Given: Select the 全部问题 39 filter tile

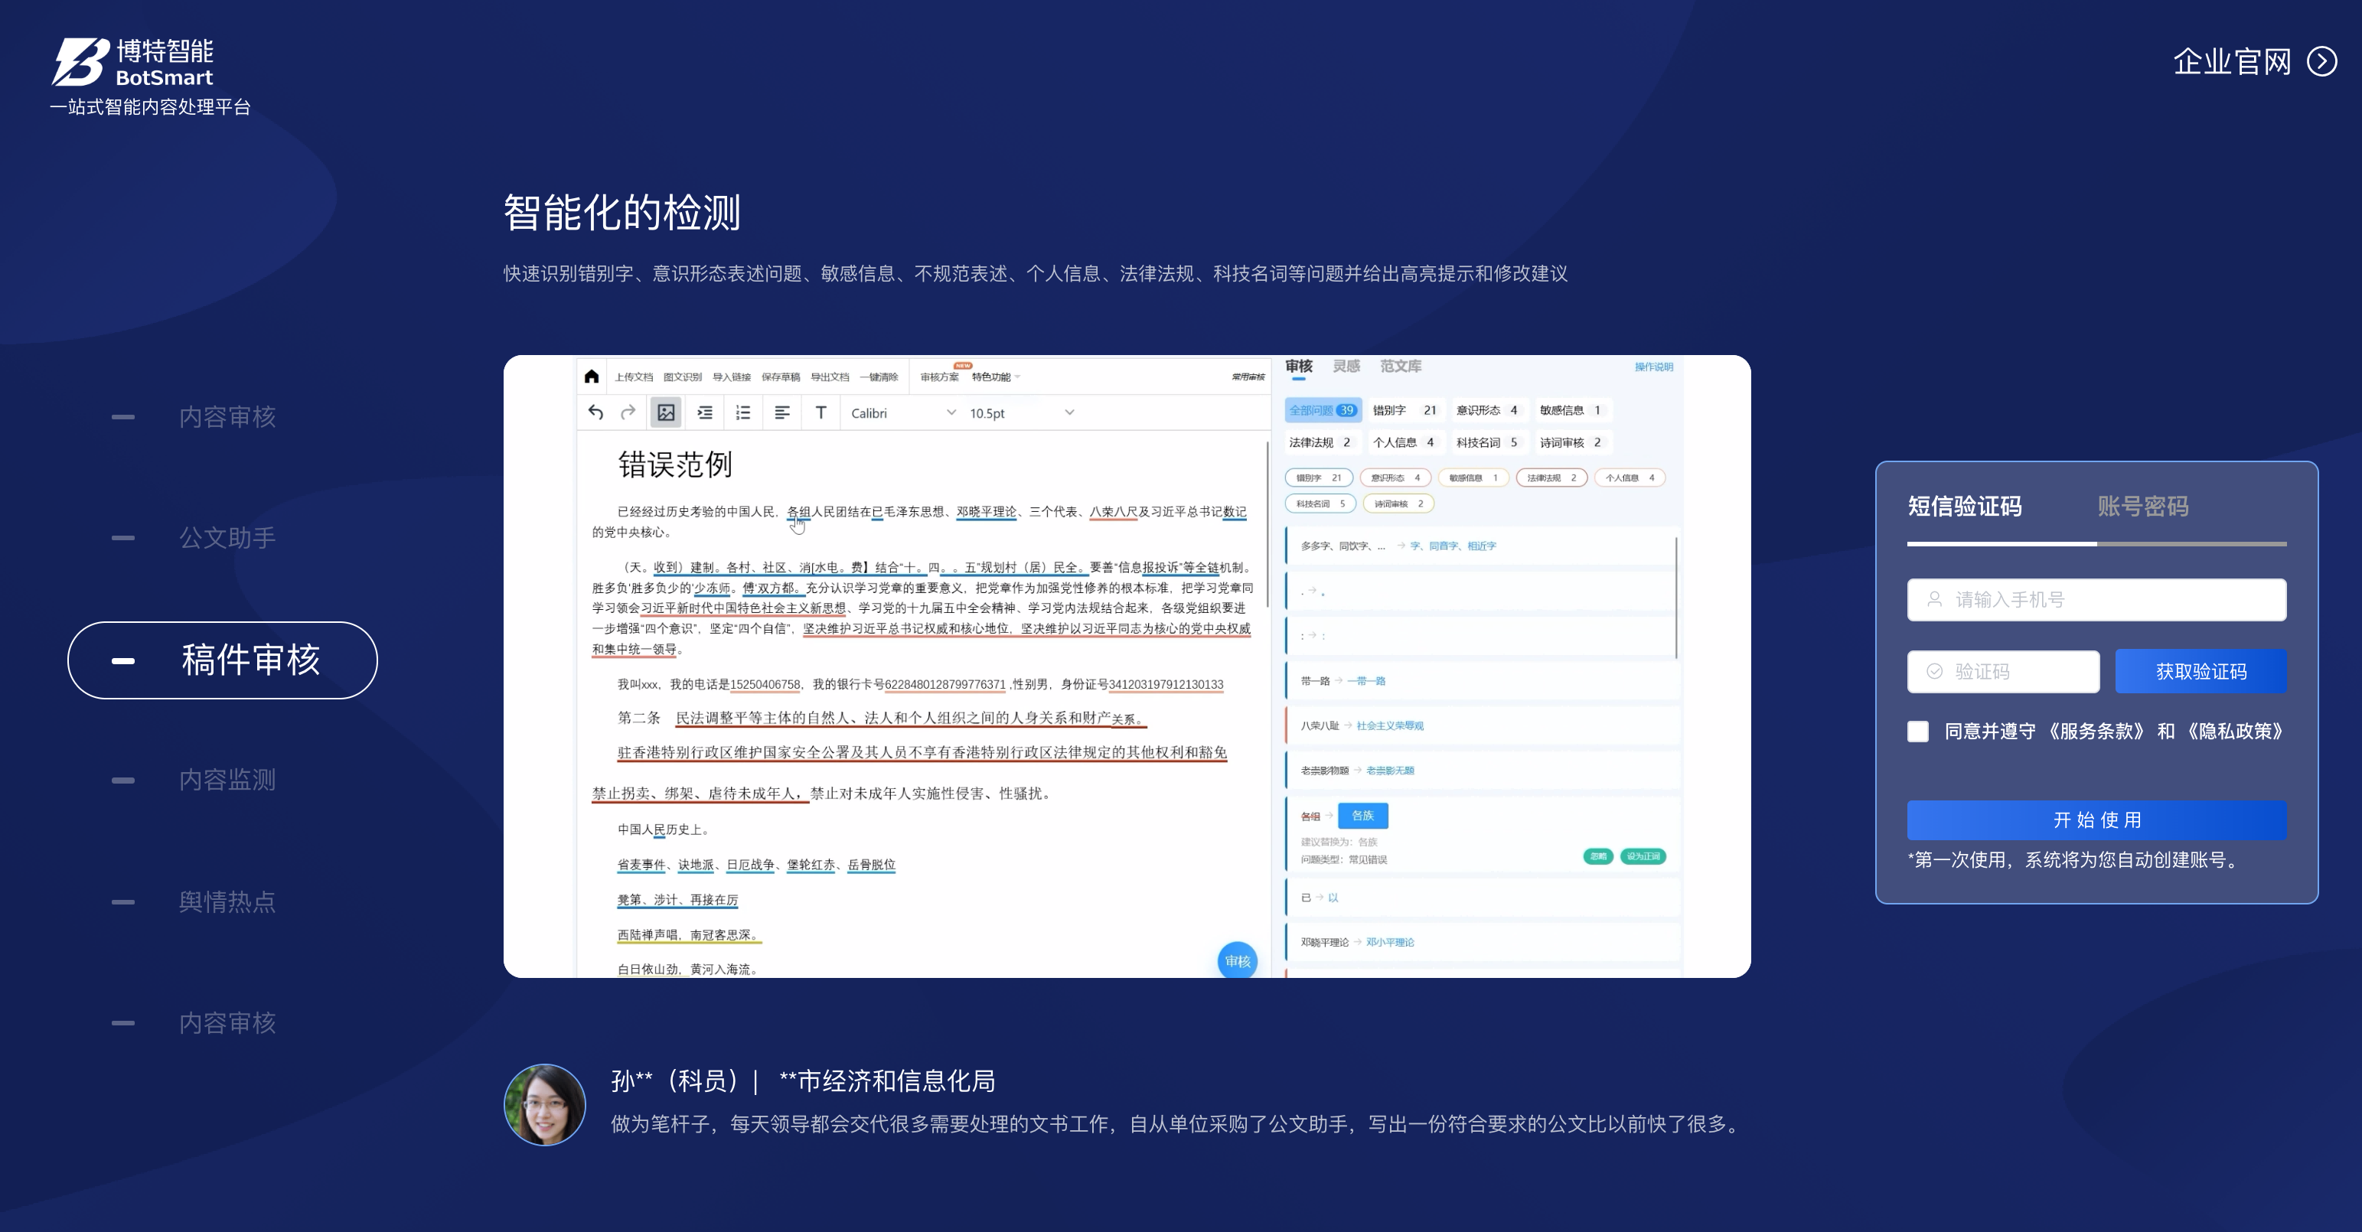Looking at the screenshot, I should coord(1322,411).
